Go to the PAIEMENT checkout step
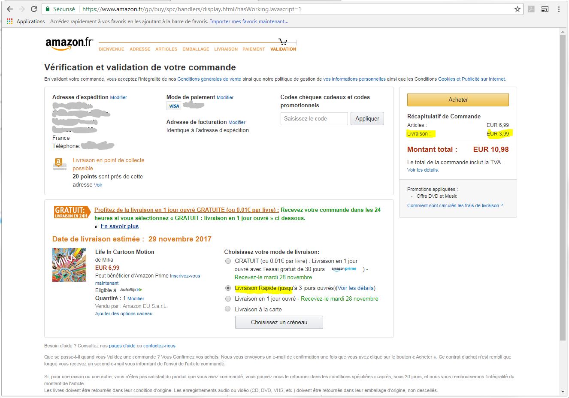This screenshot has height=398, width=569. click(x=254, y=49)
